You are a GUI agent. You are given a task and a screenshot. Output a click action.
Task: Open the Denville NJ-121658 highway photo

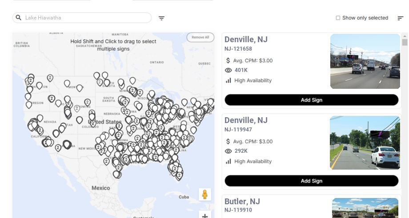(365, 61)
